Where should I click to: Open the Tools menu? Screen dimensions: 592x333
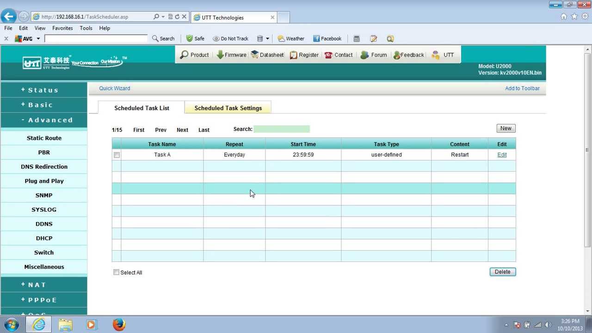(x=86, y=28)
